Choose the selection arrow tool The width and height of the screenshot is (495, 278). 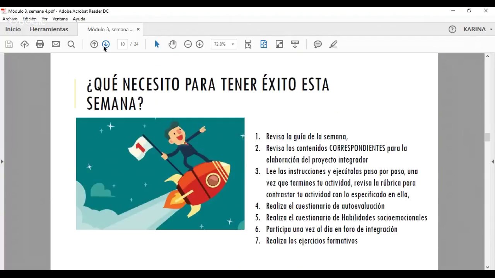[157, 44]
